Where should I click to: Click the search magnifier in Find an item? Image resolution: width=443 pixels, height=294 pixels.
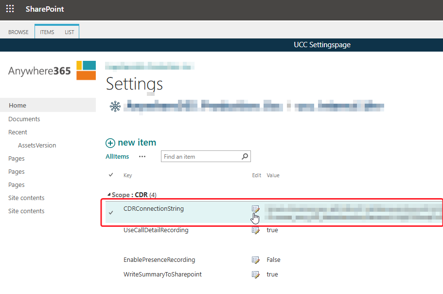click(245, 157)
